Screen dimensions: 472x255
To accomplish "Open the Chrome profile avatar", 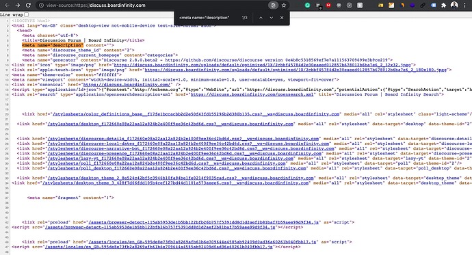I will (x=454, y=5).
